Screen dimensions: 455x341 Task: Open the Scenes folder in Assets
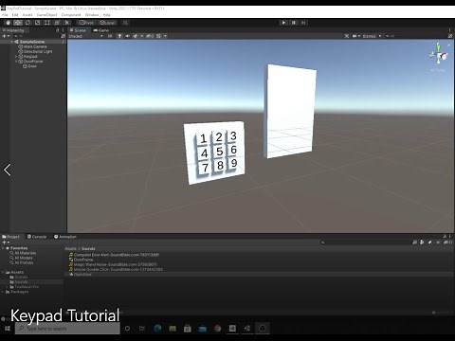(19, 278)
